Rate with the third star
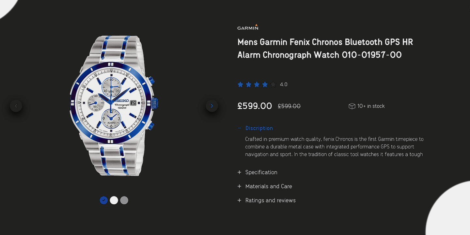The image size is (470, 235). (257, 85)
